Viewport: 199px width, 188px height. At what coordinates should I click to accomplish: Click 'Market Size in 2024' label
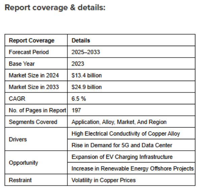(34, 75)
